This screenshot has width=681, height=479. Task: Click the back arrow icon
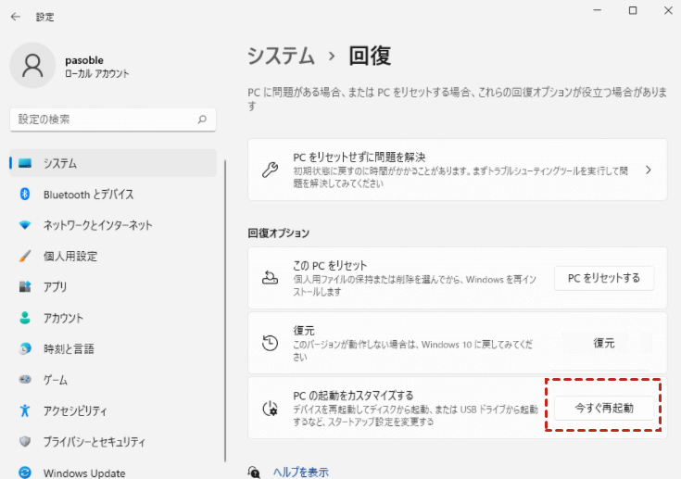16,17
